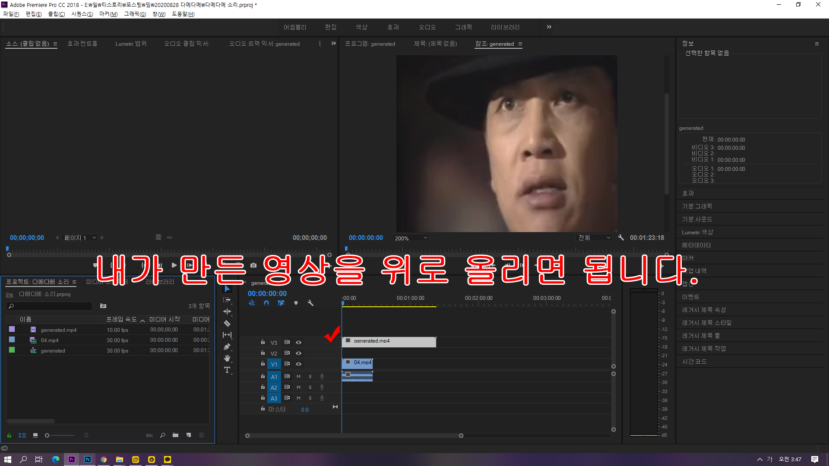Switch to the 효과 컨트롤 tab
The height and width of the screenshot is (466, 829).
click(x=82, y=44)
